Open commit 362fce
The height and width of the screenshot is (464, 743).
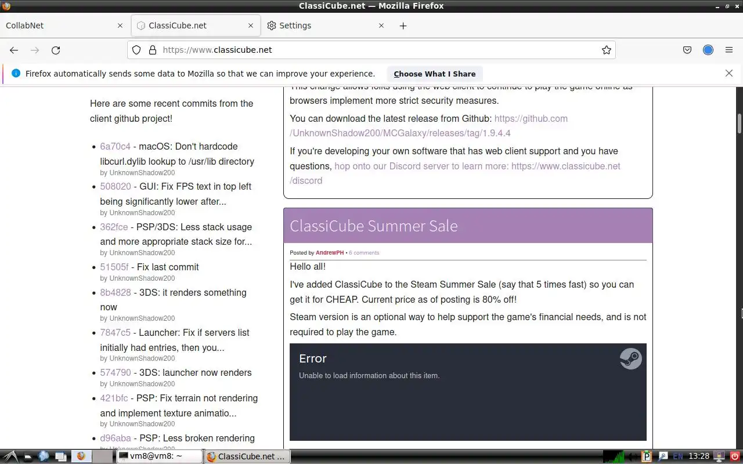coord(114,227)
